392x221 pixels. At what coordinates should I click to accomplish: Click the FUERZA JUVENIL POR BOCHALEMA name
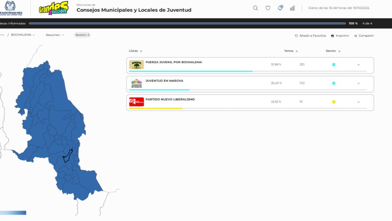point(174,62)
